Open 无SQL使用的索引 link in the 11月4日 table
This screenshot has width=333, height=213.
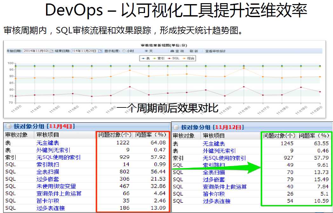(58, 157)
